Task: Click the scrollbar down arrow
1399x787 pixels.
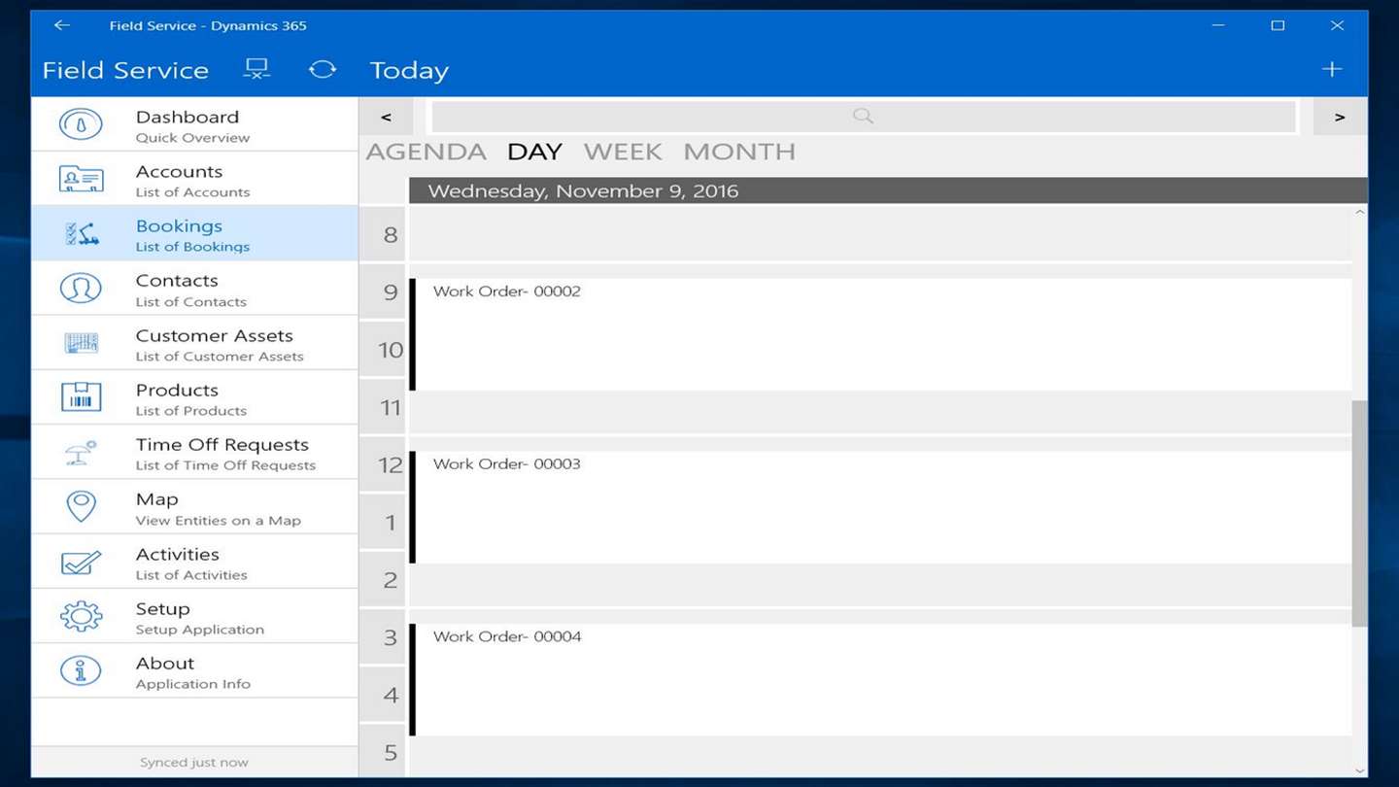Action: 1359,770
